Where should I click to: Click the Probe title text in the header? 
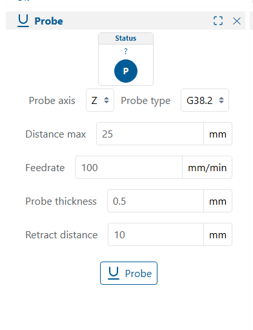tap(49, 21)
